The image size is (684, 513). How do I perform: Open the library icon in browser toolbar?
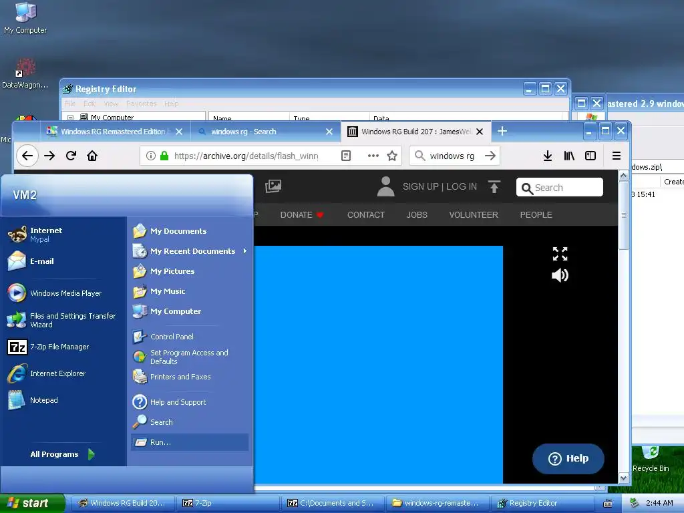point(569,156)
